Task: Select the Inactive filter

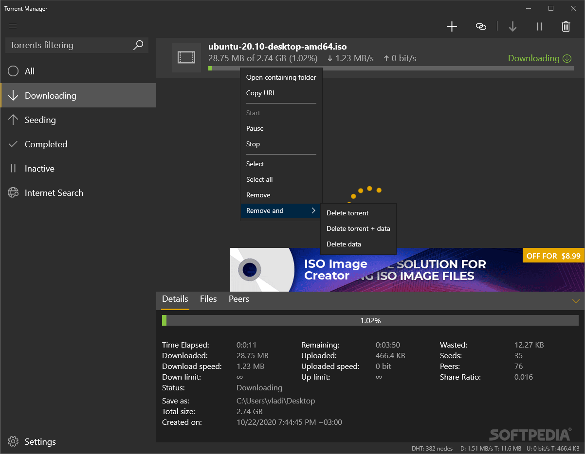Action: click(78, 169)
